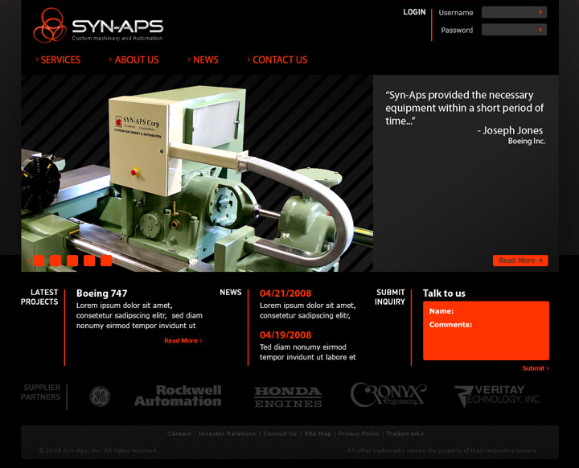This screenshot has width=579, height=468.
Task: Go to the About Us page
Action: [136, 60]
